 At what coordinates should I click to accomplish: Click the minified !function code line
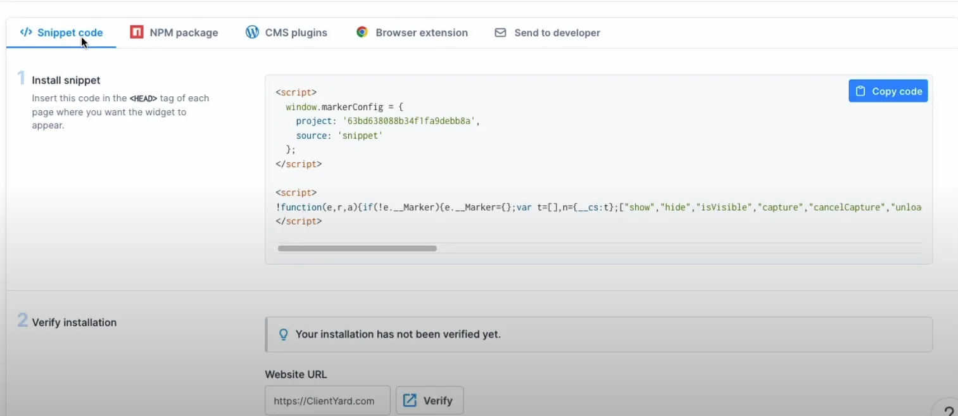(598, 207)
